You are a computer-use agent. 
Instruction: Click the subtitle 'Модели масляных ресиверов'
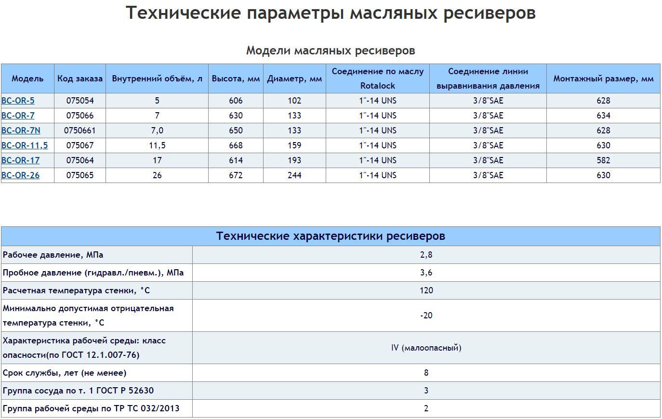(331, 51)
